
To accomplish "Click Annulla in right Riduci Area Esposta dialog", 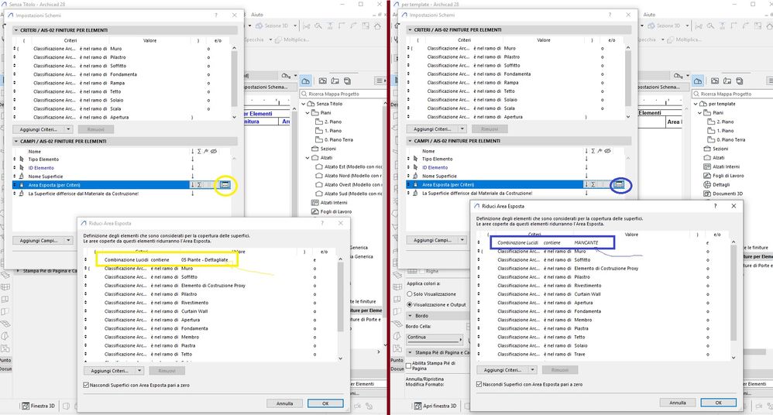I will coord(678,403).
